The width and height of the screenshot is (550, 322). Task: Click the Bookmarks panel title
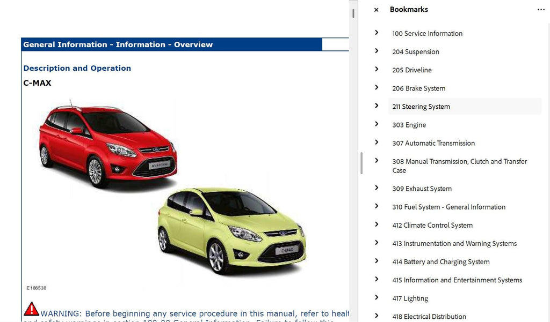[x=409, y=10]
